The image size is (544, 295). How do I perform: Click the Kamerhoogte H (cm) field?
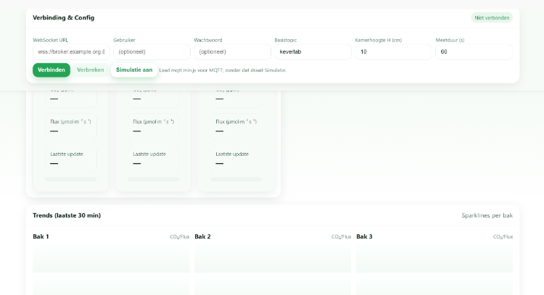[x=393, y=52]
